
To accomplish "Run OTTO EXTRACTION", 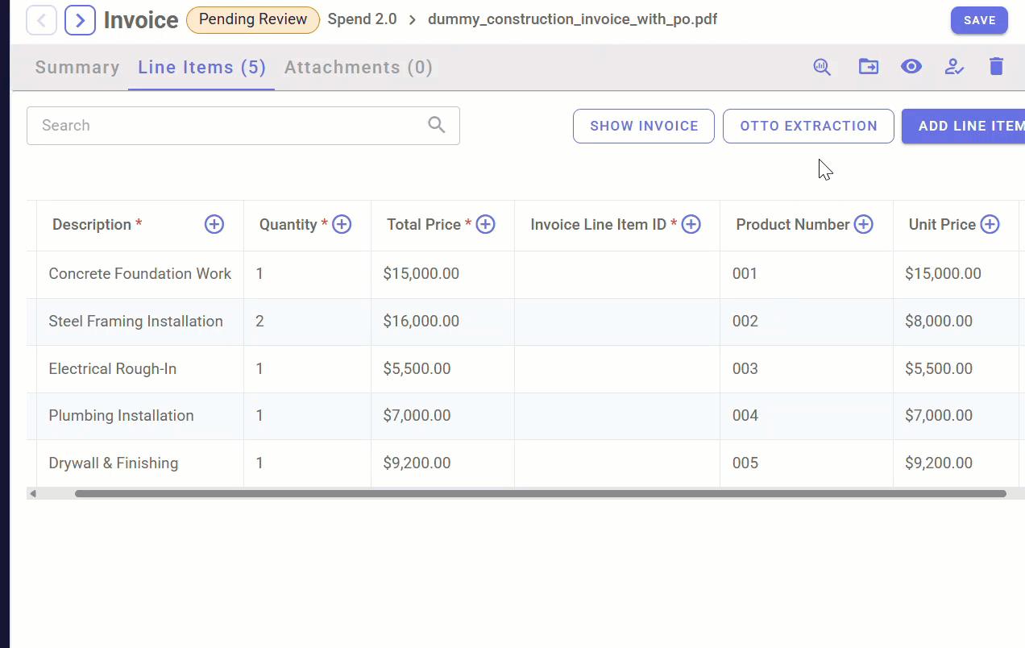I will (808, 127).
